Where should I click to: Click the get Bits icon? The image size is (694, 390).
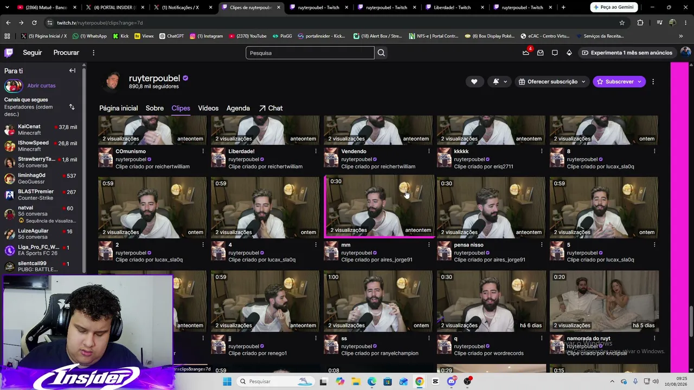point(569,53)
